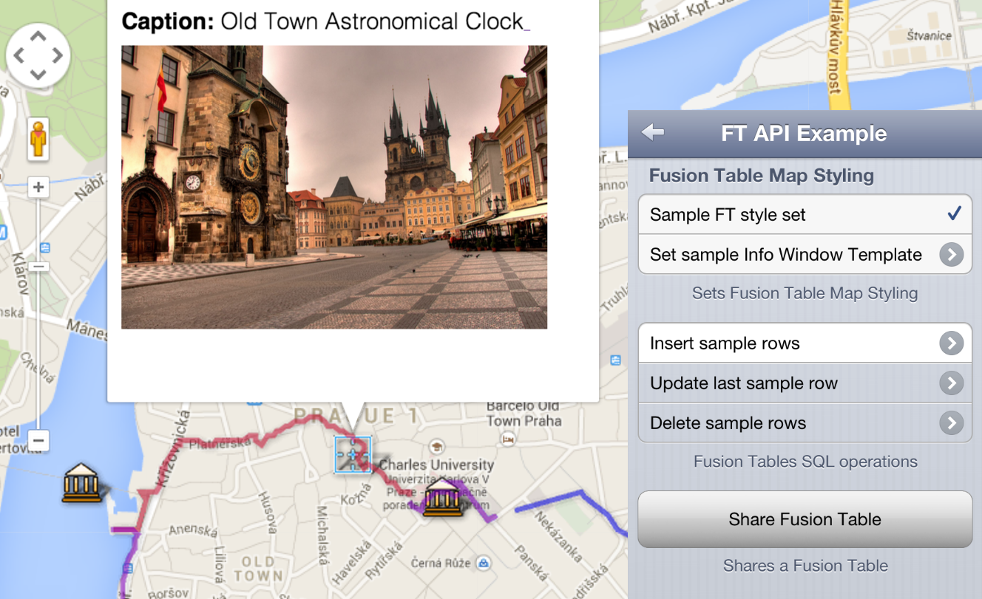Click the selected blue-boxed map marker under the popup
The image size is (982, 599).
coord(352,454)
